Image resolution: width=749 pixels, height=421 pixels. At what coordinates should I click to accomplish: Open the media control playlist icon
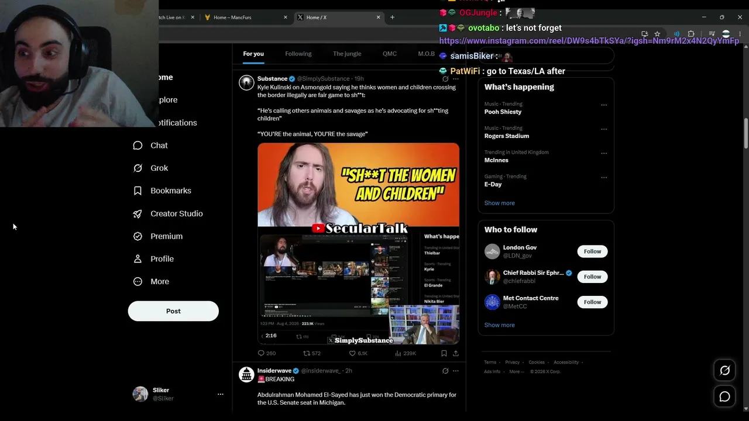coord(712,34)
